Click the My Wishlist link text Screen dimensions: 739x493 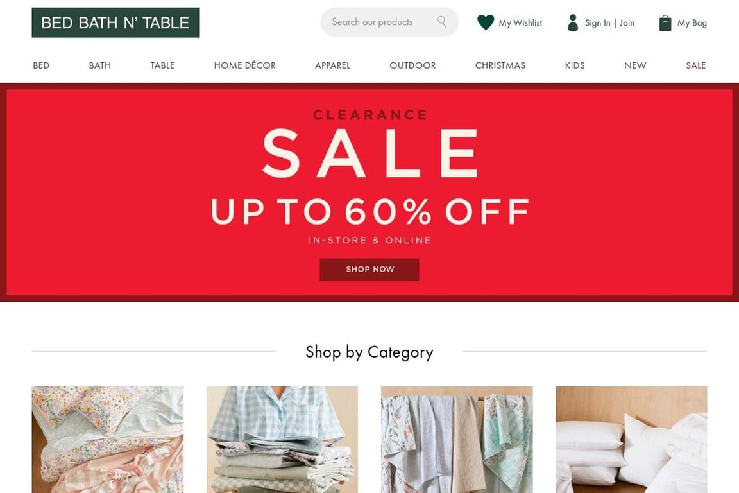coord(520,22)
